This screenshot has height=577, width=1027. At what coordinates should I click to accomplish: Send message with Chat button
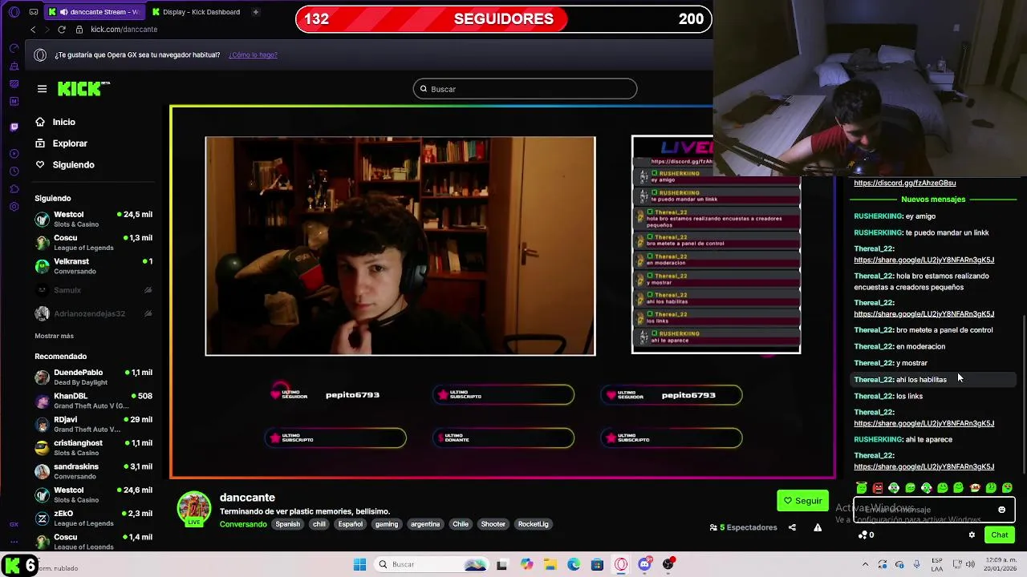[1000, 535]
